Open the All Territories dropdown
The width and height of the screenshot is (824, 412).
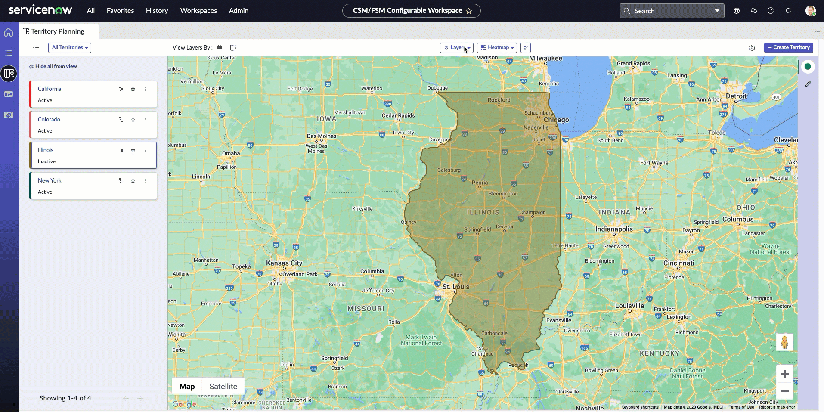pos(70,48)
